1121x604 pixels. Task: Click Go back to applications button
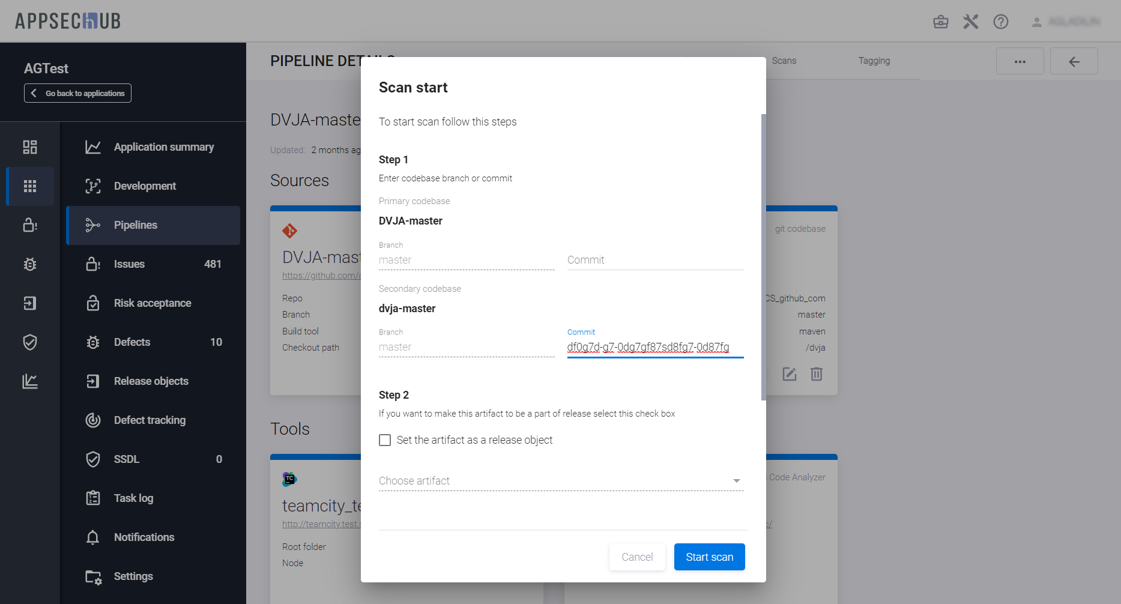pos(77,93)
